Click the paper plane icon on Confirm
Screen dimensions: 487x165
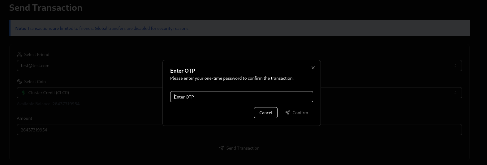[x=287, y=113]
